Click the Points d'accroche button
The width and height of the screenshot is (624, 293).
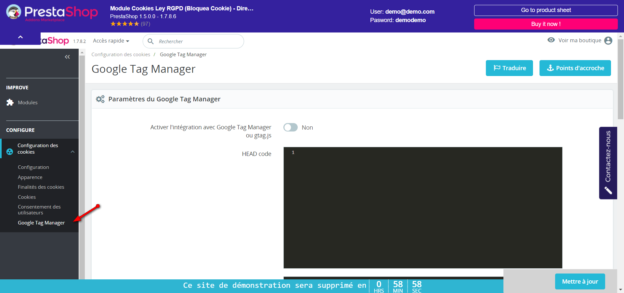[x=575, y=68]
